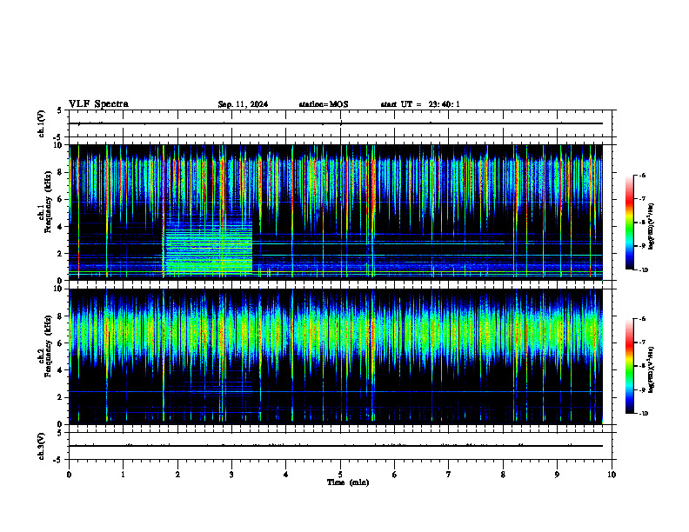Click the "2" tick on the time axis
Screen dimensions: 689x532
(177, 475)
